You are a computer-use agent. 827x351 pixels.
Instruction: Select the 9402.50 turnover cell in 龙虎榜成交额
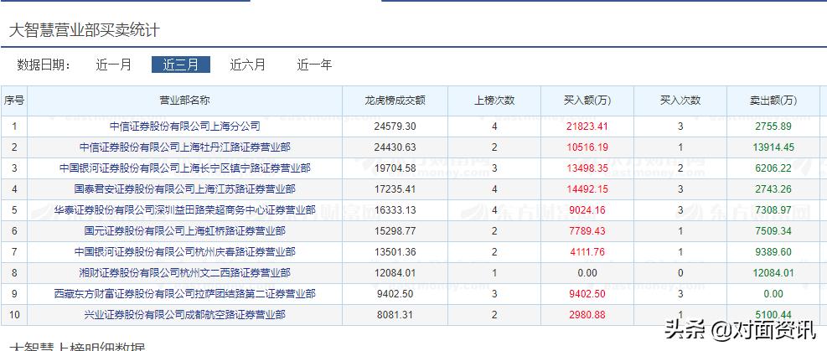pyautogui.click(x=395, y=293)
